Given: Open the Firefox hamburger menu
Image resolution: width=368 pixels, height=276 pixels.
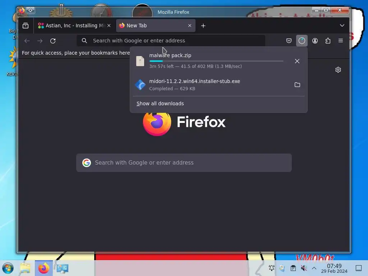Looking at the screenshot, I should coord(341,41).
